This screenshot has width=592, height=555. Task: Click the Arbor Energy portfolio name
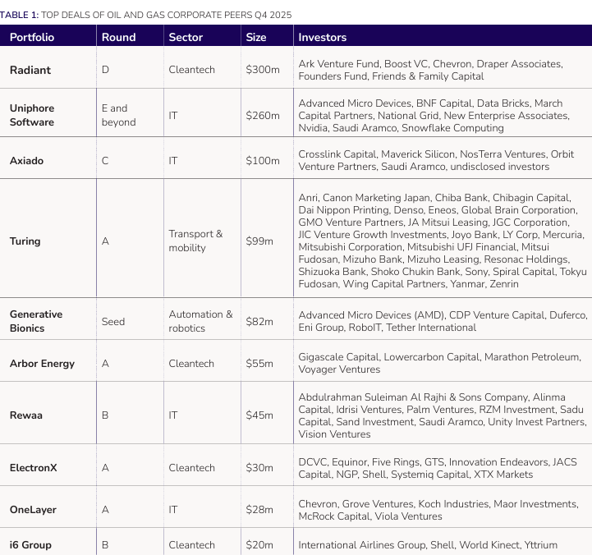click(42, 364)
